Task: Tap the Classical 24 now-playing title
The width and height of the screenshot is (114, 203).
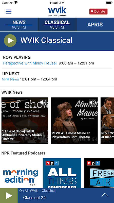Action: coord(34,198)
